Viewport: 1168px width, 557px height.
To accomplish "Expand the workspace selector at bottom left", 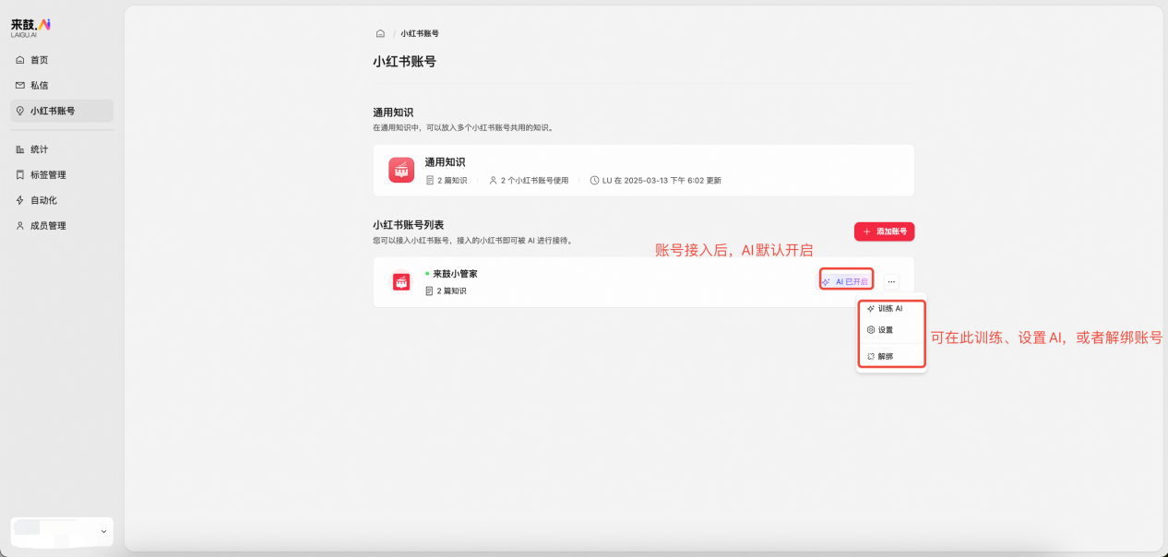I will pos(61,532).
